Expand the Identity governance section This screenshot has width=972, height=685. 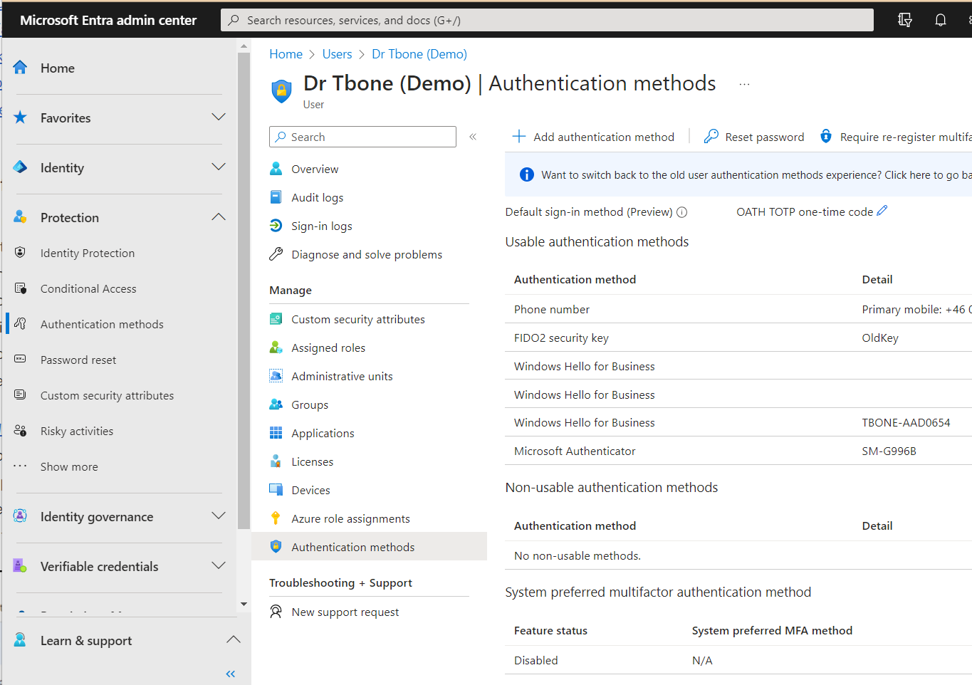pyautogui.click(x=219, y=516)
